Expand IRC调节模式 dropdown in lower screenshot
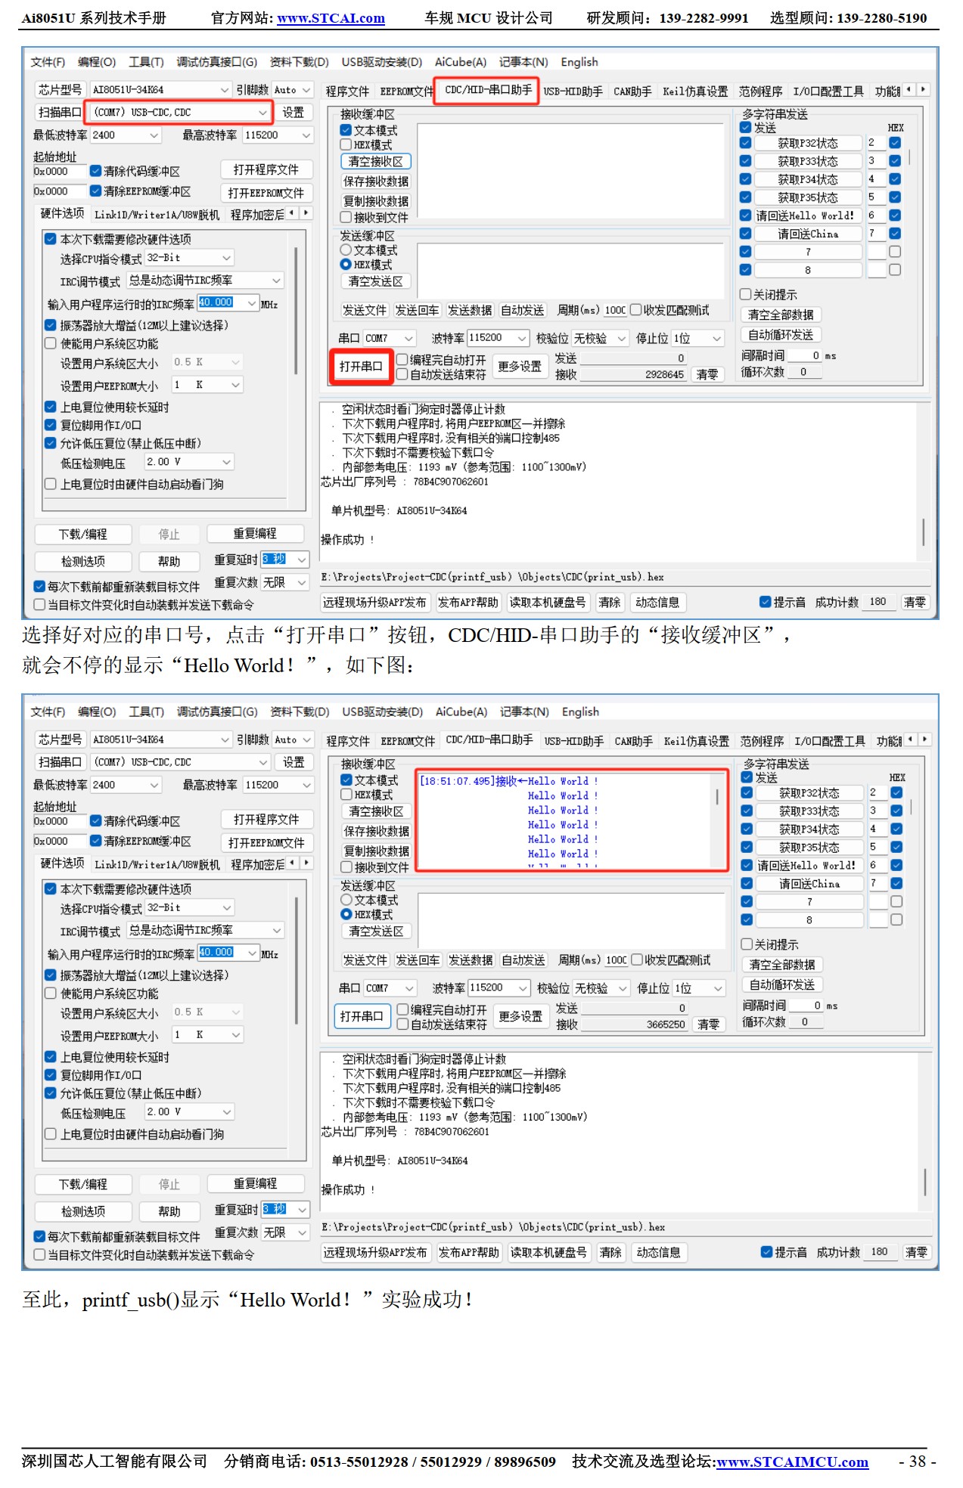Image resolution: width=963 pixels, height=1488 pixels. (205, 930)
